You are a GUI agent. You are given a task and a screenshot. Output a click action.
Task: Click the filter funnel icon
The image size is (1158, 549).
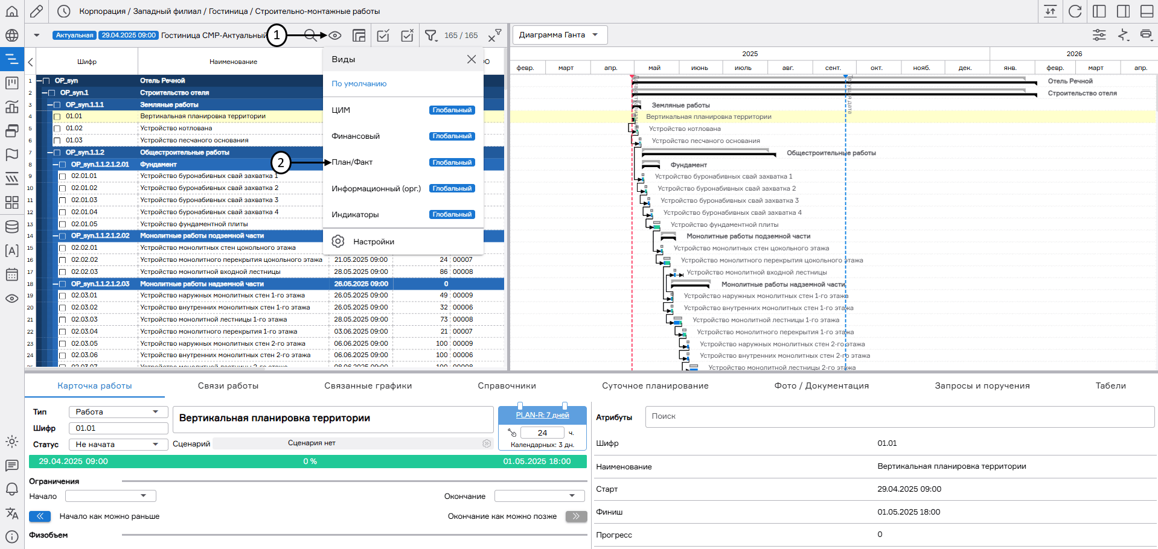click(x=430, y=36)
